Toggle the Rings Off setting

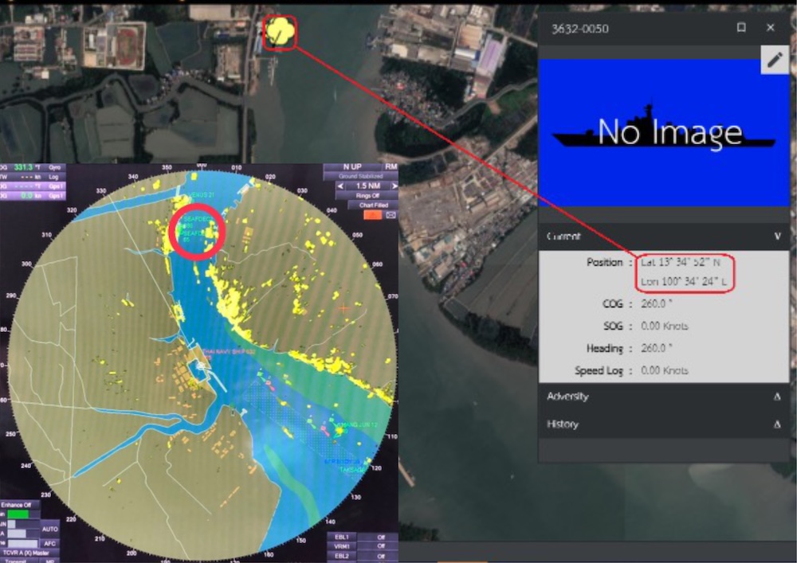click(x=367, y=195)
